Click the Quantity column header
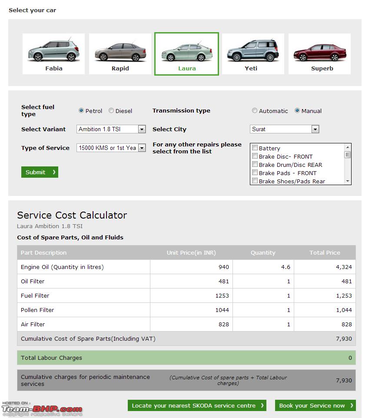This screenshot has width=372, height=418. click(x=263, y=253)
